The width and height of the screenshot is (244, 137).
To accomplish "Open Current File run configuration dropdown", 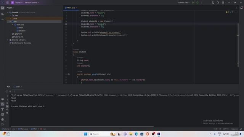I will pos(184,3).
